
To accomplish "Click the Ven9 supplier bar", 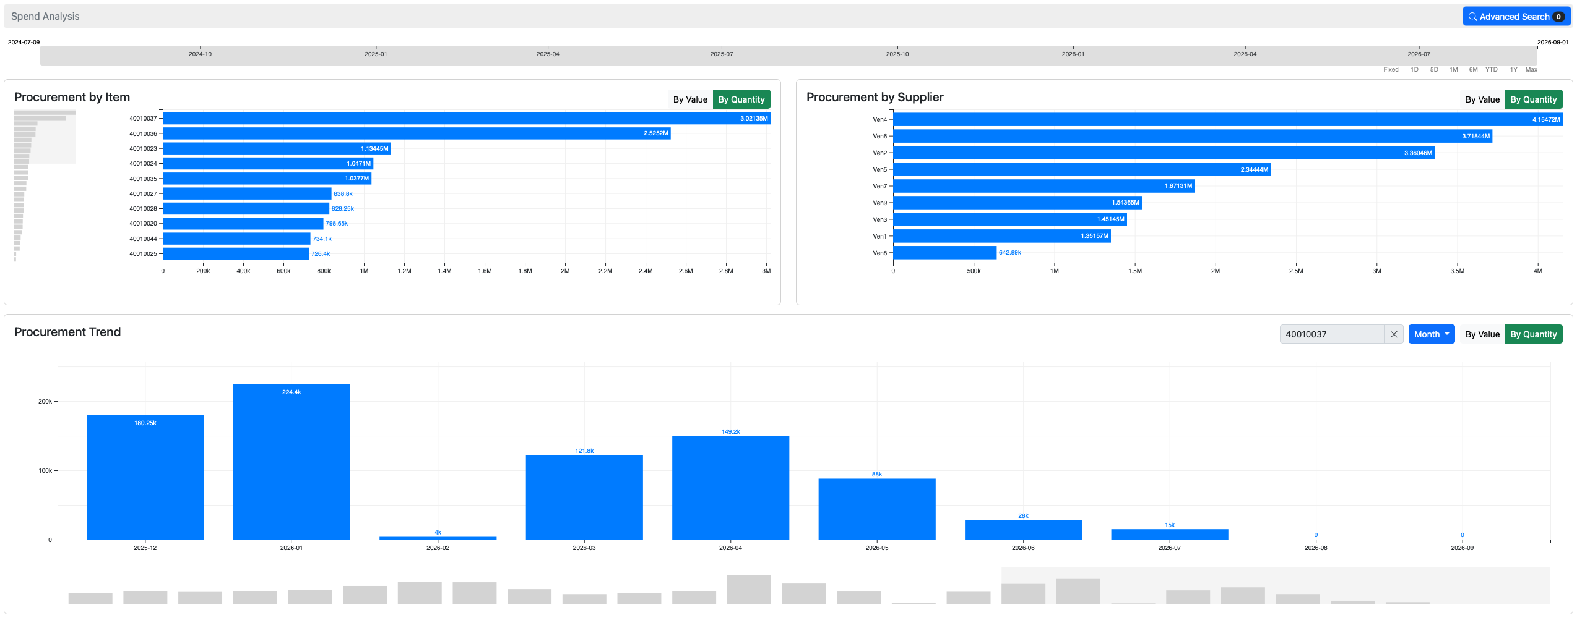I will point(1017,203).
